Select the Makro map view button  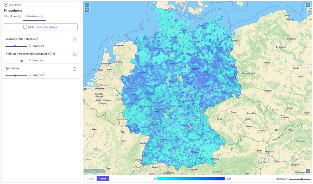pyautogui.click(x=103, y=179)
